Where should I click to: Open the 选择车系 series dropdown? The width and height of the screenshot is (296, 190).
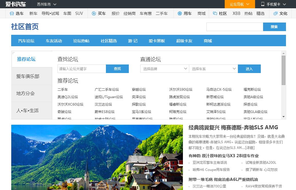[213, 69]
